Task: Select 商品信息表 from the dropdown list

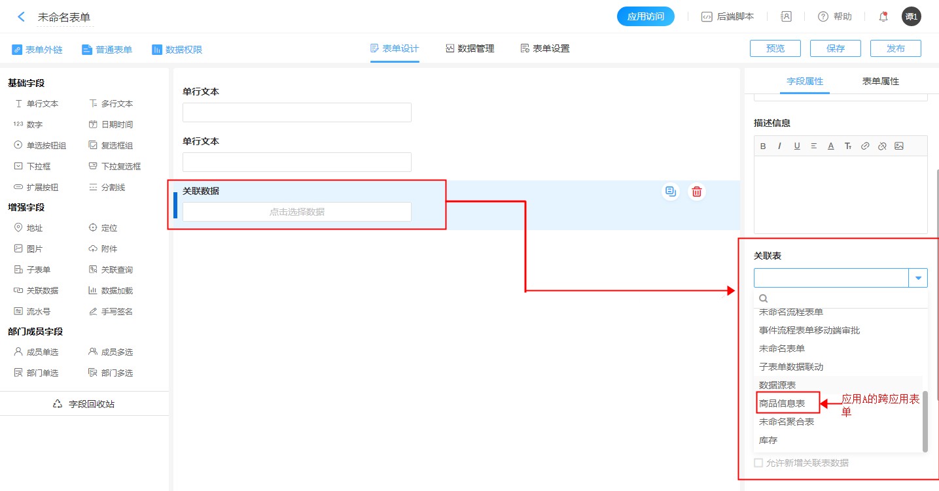Action: click(x=782, y=404)
